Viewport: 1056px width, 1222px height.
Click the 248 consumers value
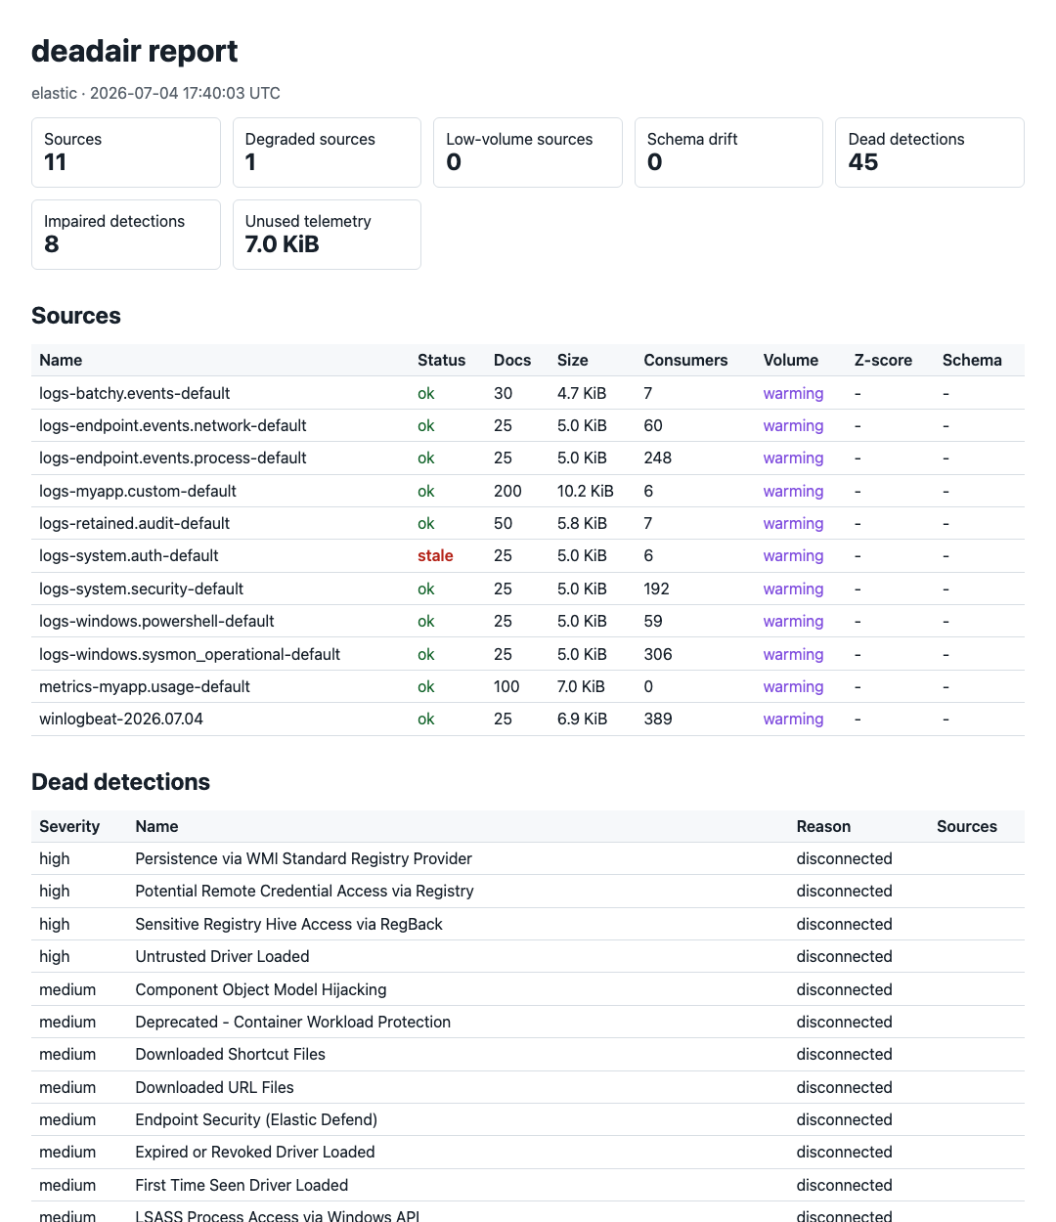click(658, 458)
